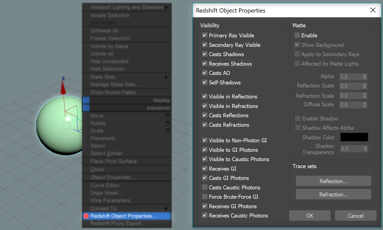
Task: Uncheck Casts Reflections
Action: point(205,115)
